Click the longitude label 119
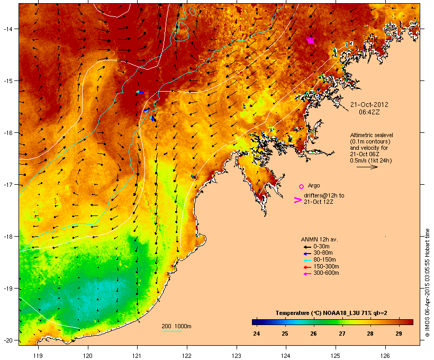The width and height of the screenshot is (434, 360). pyautogui.click(x=38, y=356)
